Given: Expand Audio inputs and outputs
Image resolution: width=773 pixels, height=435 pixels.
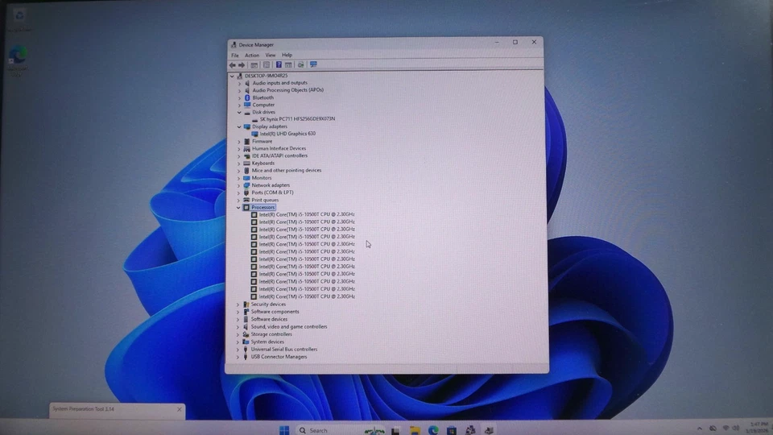Looking at the screenshot, I should coord(240,83).
